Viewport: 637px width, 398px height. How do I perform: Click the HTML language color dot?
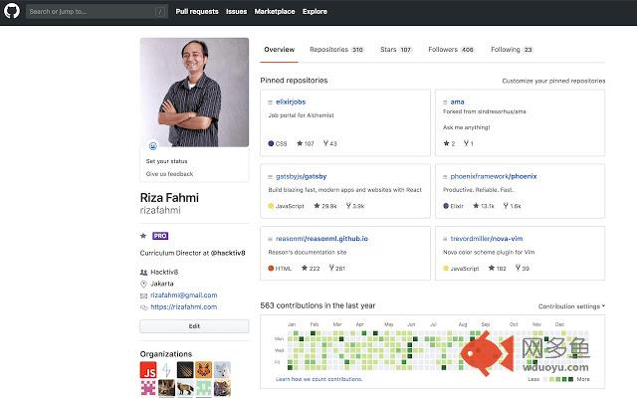click(271, 268)
